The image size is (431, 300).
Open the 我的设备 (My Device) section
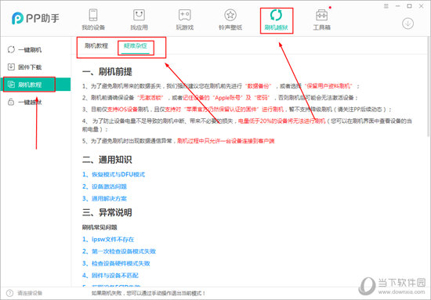pos(93,20)
